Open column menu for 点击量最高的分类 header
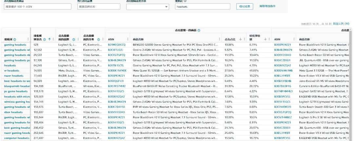This screenshot has height=141, width=354. tap(103, 39)
